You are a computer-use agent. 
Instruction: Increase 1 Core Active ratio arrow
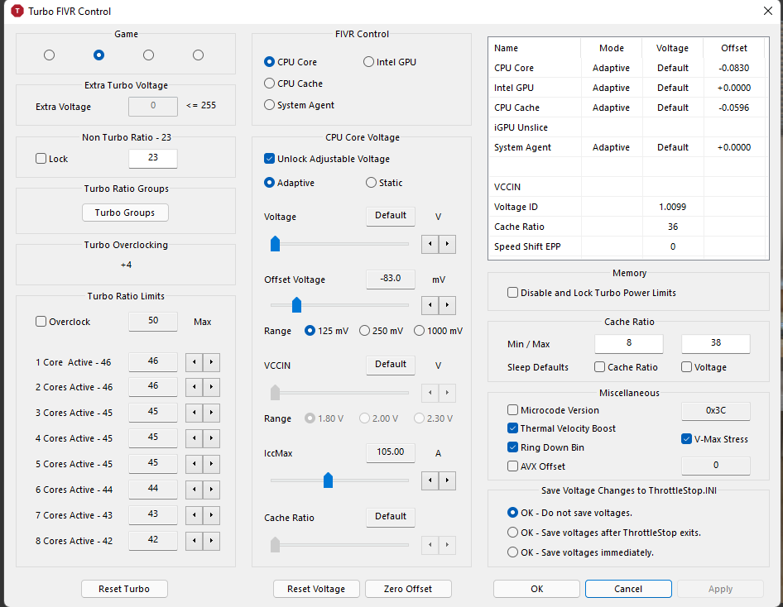(211, 362)
